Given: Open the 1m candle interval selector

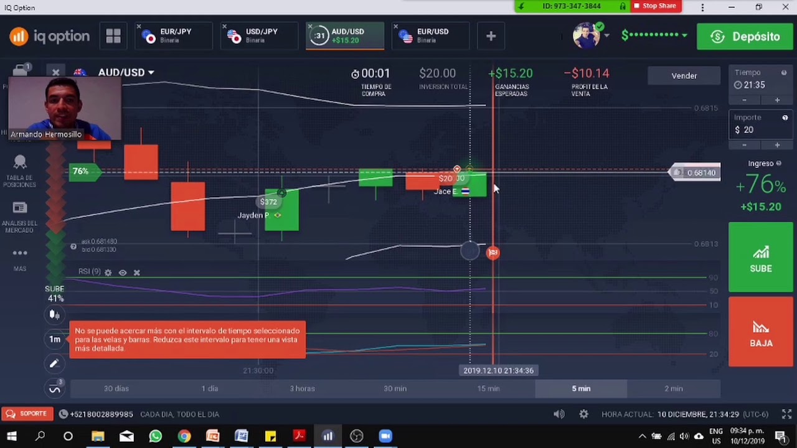Looking at the screenshot, I should coord(55,339).
